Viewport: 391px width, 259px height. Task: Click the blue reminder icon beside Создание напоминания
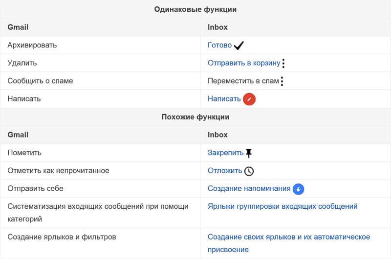coord(298,189)
